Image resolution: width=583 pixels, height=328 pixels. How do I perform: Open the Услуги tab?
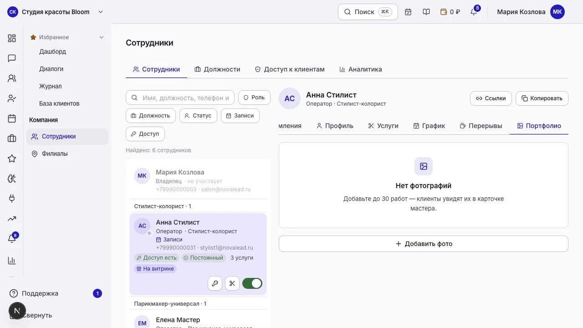click(x=383, y=126)
